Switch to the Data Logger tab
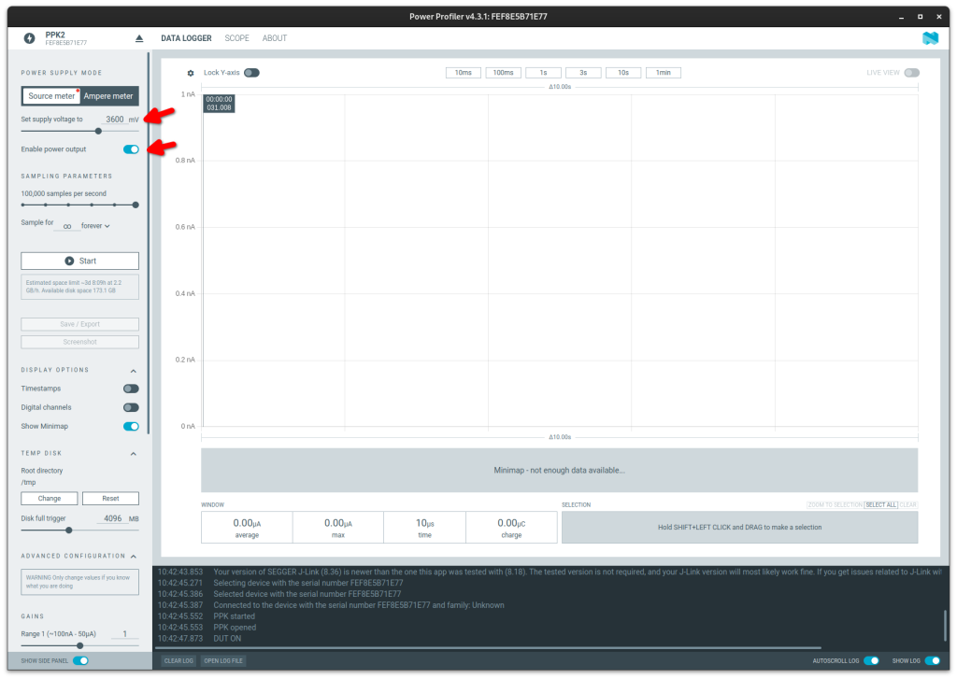 (186, 38)
